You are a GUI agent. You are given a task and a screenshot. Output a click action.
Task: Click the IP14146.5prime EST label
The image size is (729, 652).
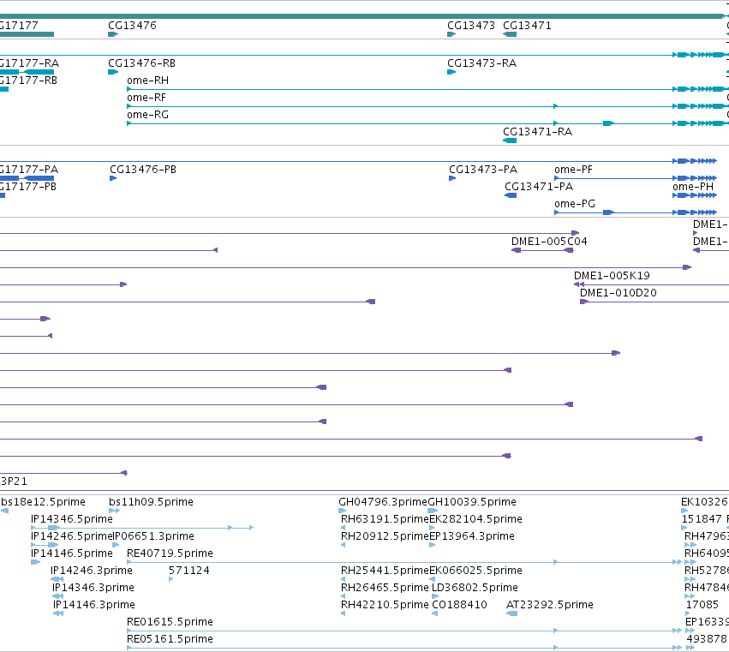[x=72, y=553]
